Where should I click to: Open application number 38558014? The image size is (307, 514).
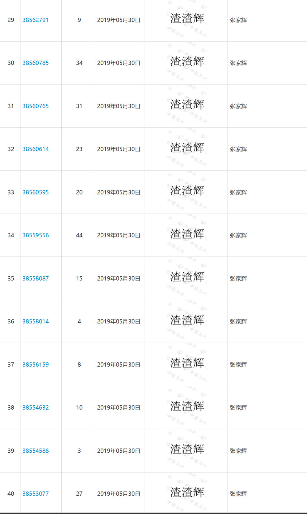pos(36,321)
